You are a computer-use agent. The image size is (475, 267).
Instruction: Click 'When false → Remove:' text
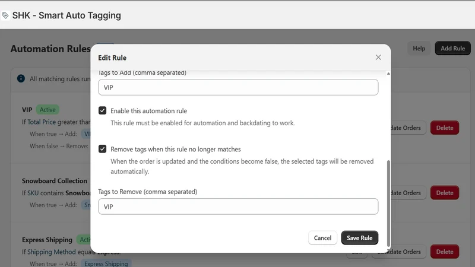(59, 146)
